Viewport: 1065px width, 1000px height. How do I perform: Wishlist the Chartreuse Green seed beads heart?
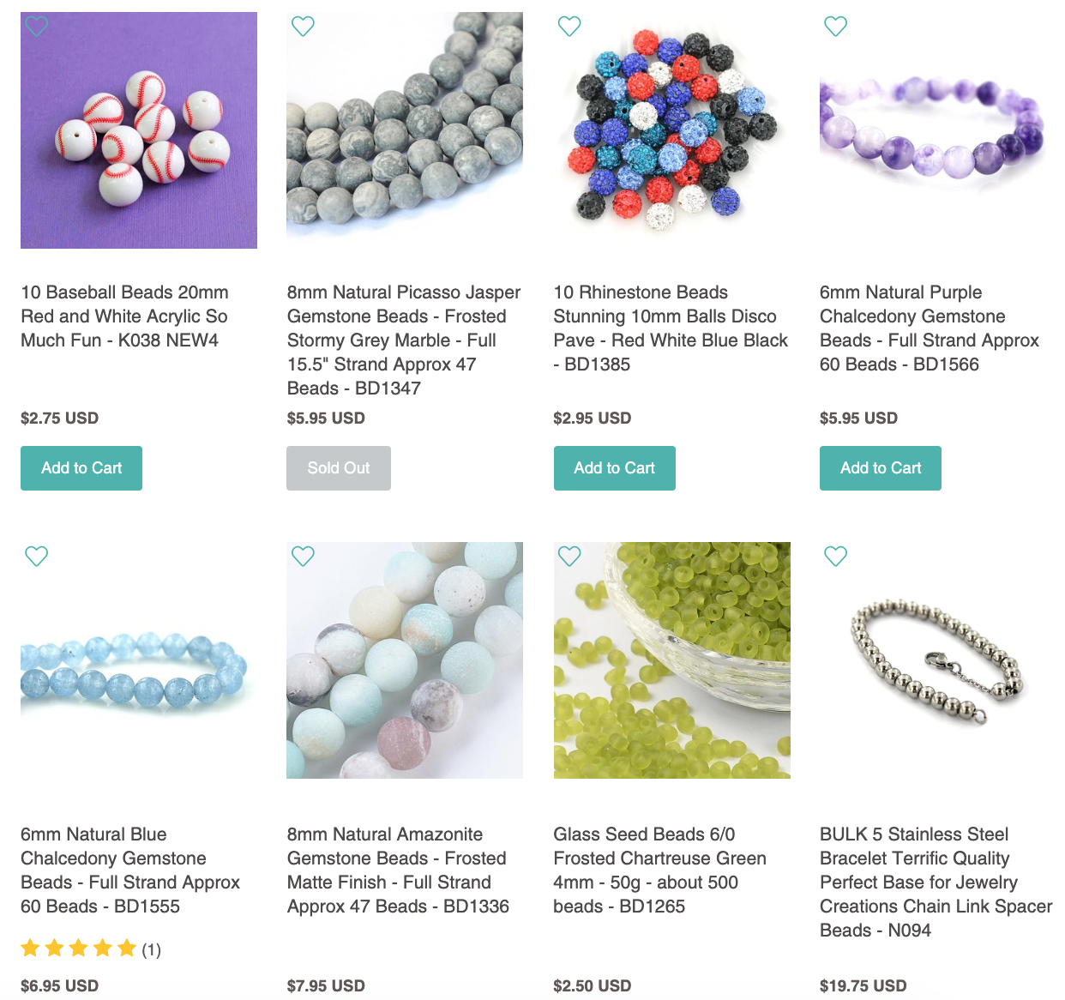569,557
